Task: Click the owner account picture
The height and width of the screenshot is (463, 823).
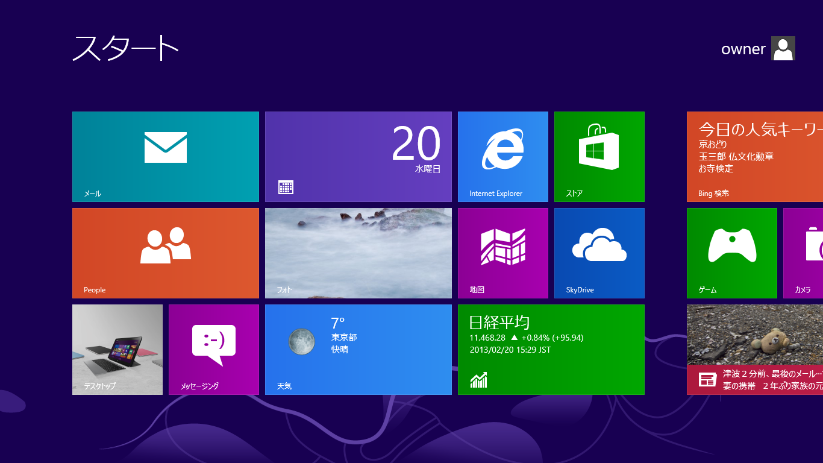Action: point(783,48)
